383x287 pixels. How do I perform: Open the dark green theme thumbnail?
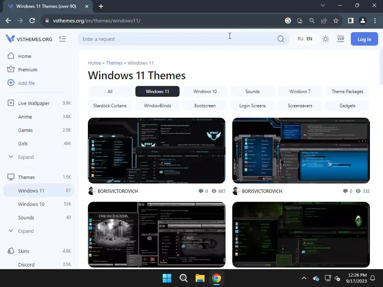[x=301, y=235]
